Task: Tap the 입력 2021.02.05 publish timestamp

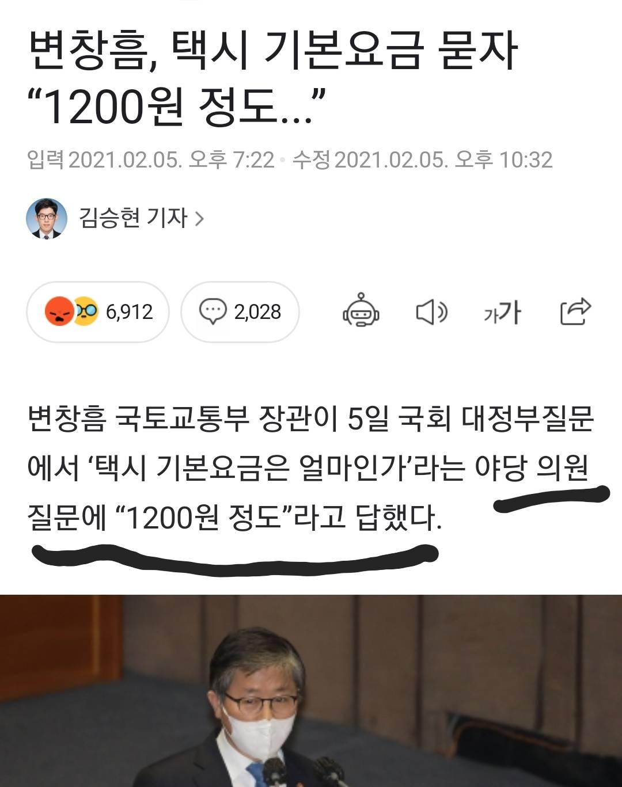Action: pos(151,159)
